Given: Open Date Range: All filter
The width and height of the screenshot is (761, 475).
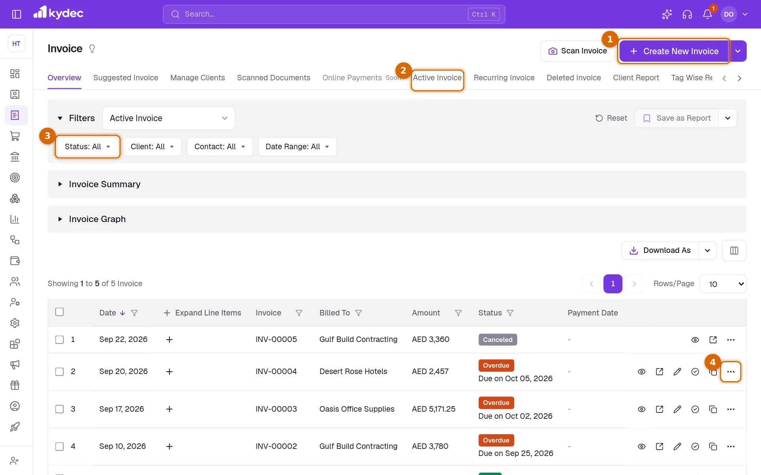Looking at the screenshot, I should 297,147.
